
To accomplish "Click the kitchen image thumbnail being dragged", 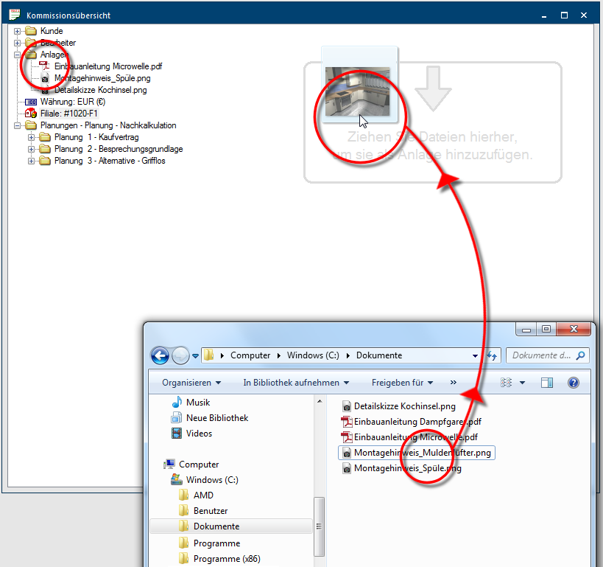I will click(357, 91).
